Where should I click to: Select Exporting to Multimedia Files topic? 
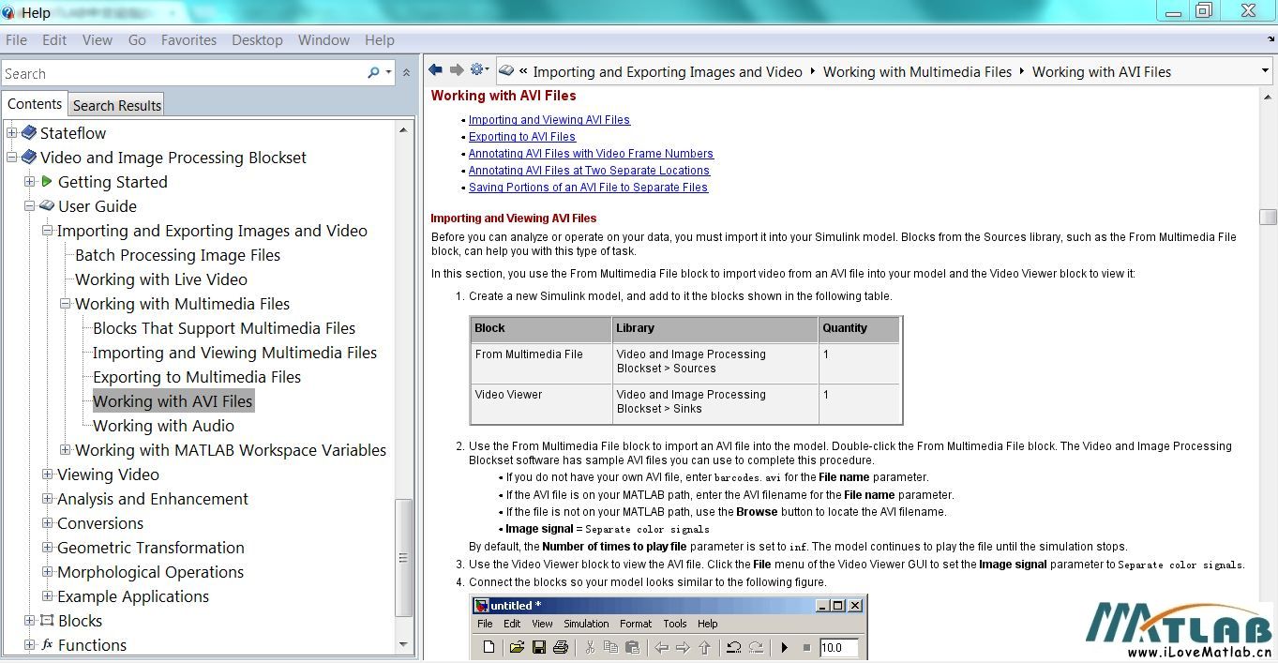[197, 377]
